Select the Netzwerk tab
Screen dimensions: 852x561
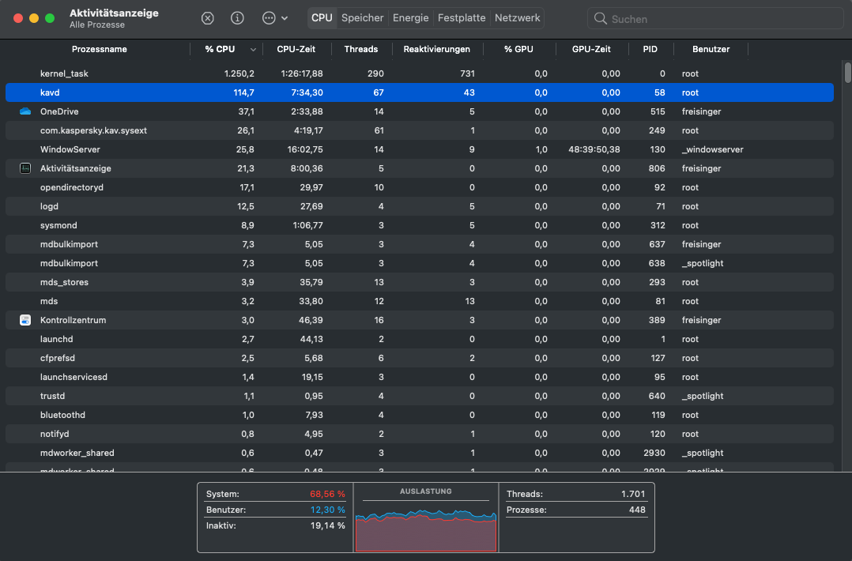click(517, 18)
